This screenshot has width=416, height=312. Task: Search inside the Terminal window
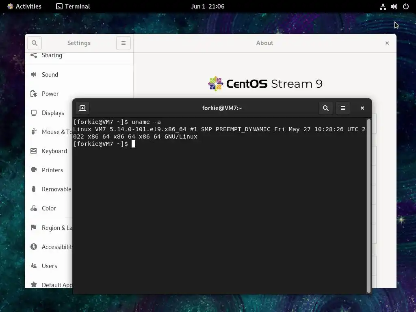(x=325, y=108)
